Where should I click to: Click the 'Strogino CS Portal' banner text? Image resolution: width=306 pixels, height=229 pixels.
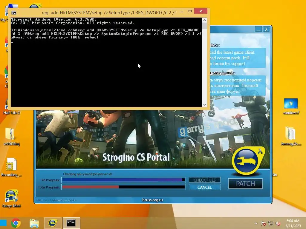[136, 157]
